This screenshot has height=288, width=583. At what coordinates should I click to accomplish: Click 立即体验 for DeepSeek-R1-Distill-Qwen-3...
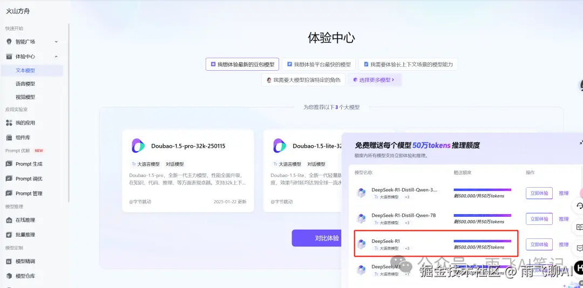539,193
